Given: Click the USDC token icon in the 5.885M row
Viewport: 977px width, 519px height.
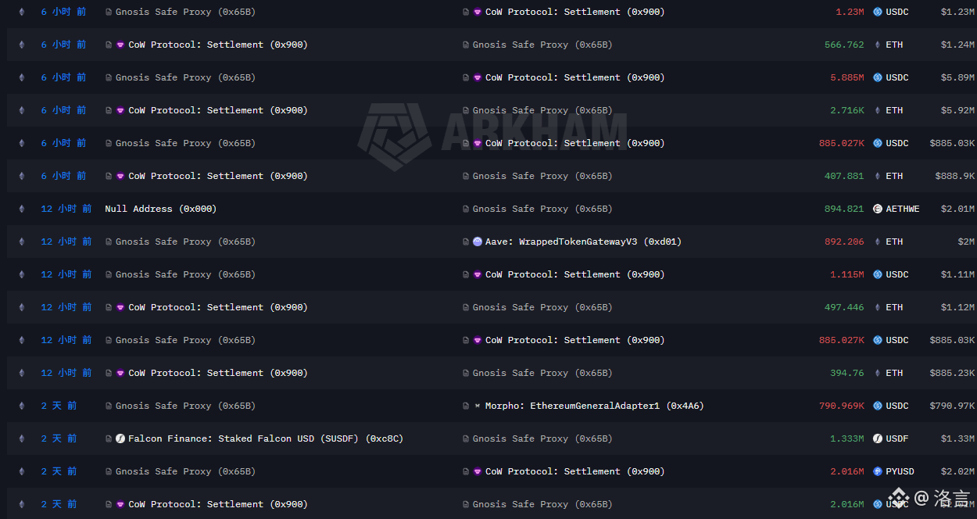Looking at the screenshot, I should coord(877,77).
